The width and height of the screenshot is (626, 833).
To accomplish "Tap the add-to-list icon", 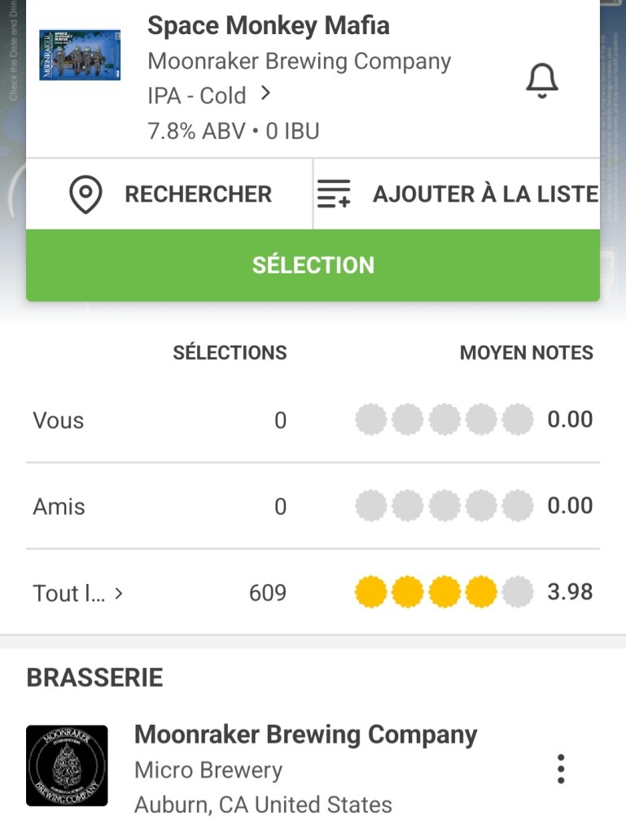I will coord(334,194).
